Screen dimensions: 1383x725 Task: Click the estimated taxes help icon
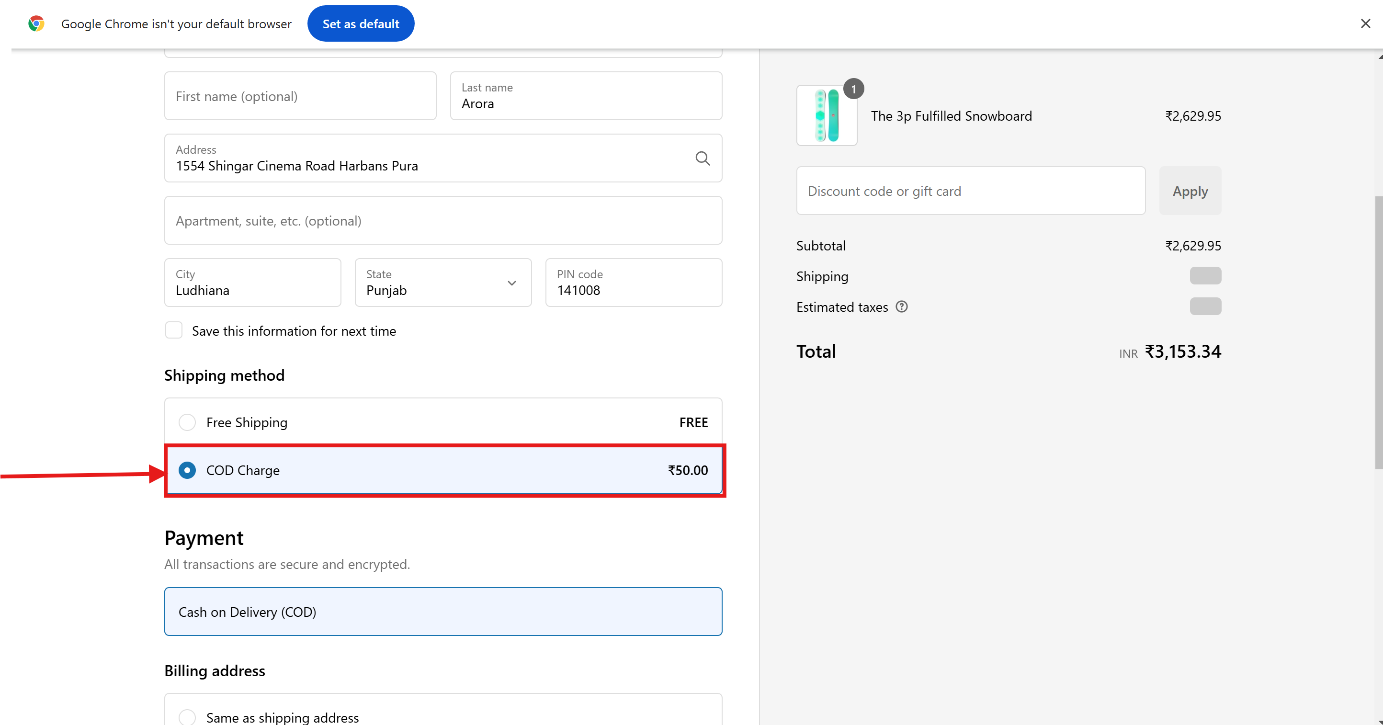[x=901, y=306]
